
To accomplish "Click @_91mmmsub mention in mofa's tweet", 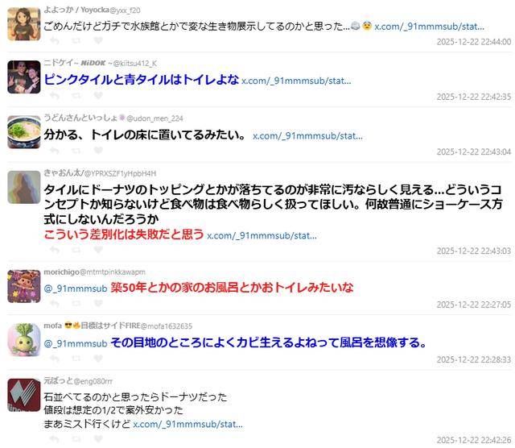I will tap(76, 344).
